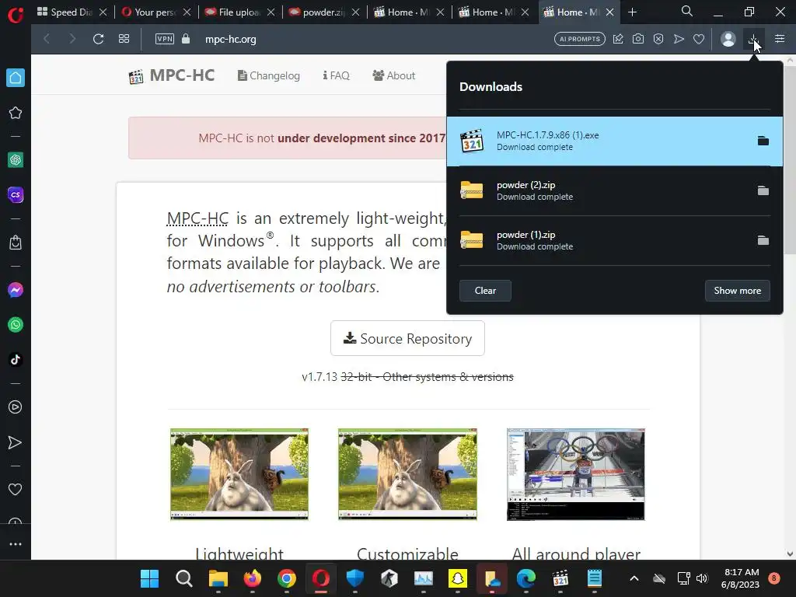Open File Explorer from the taskbar
The image size is (796, 597).
218,578
